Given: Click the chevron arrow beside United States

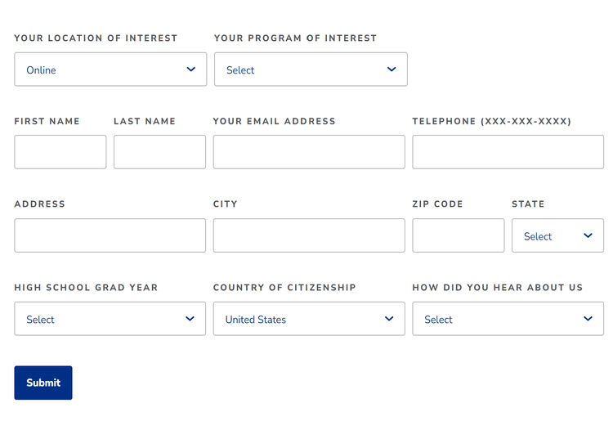Looking at the screenshot, I should coord(389,319).
